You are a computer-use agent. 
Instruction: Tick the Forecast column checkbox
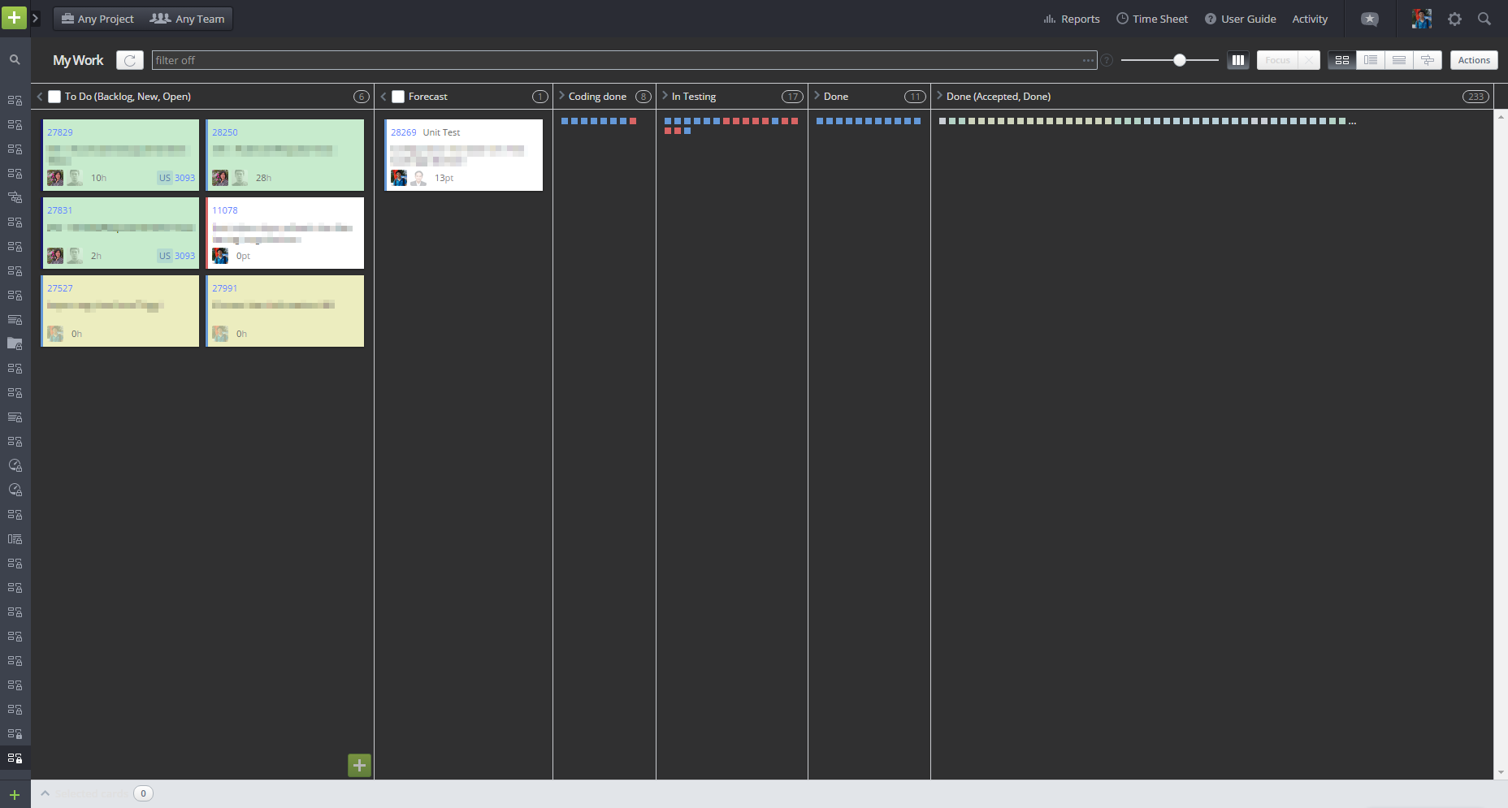click(398, 97)
